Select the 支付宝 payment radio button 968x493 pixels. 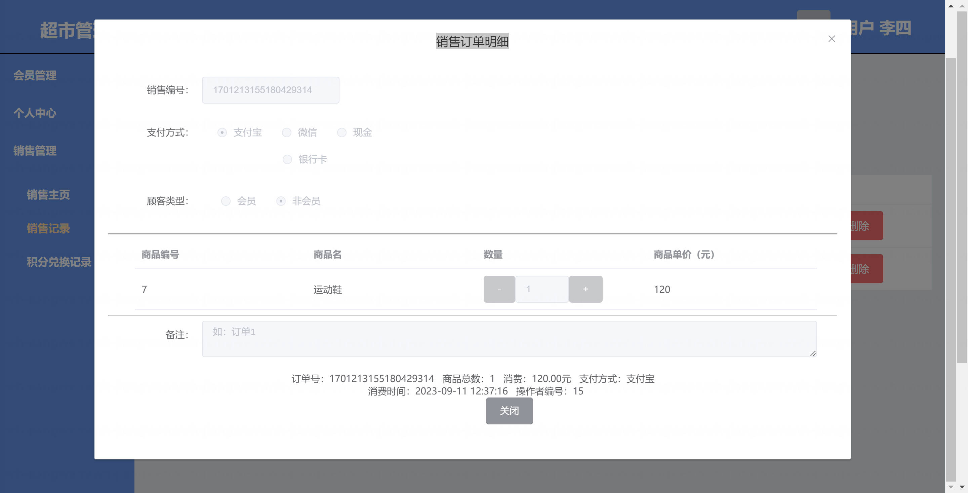tap(222, 133)
